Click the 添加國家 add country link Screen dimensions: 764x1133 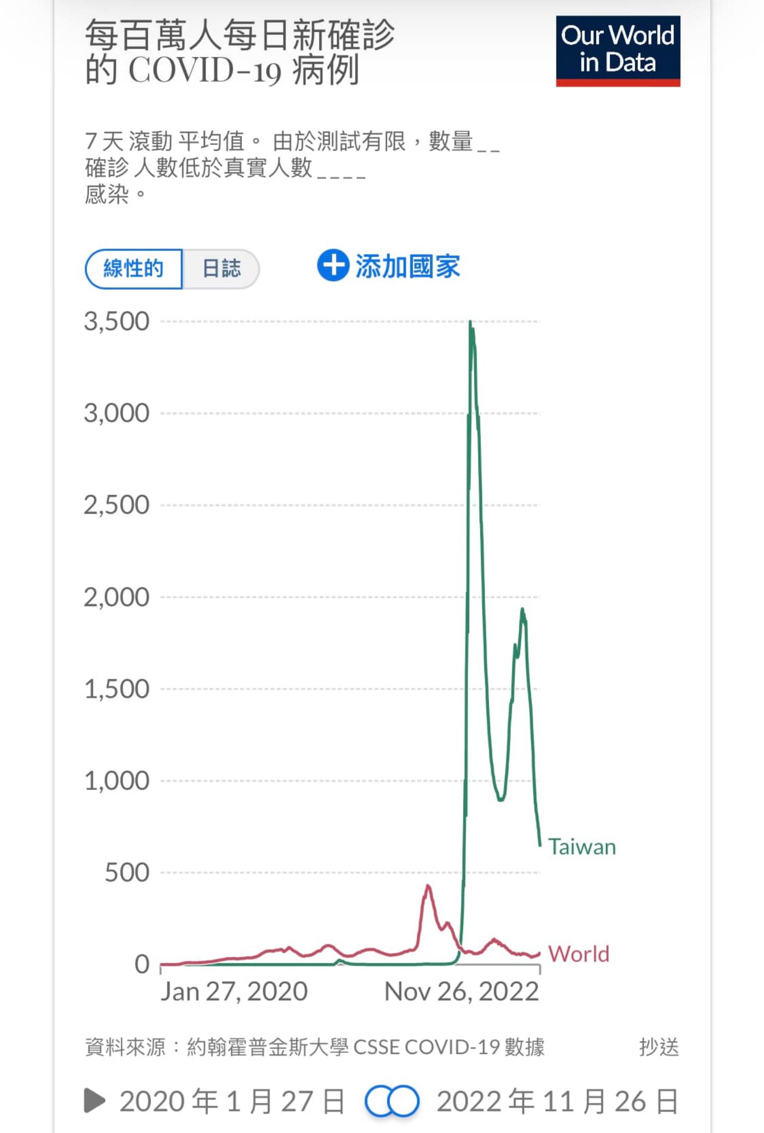point(407,266)
